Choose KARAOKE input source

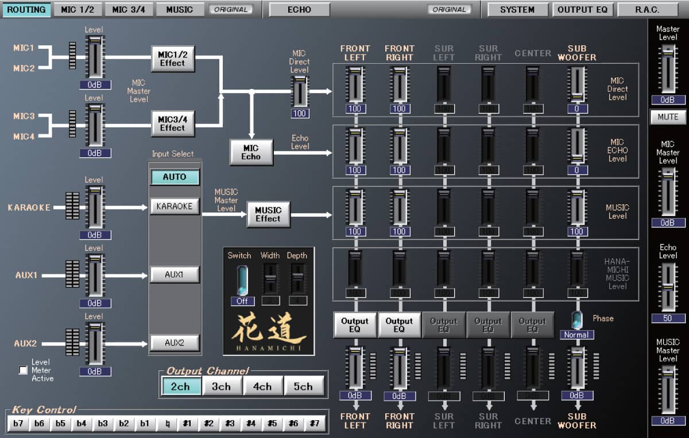(x=175, y=206)
